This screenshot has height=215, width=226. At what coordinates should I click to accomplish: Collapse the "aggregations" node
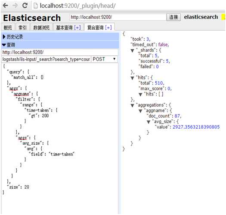[132, 105]
